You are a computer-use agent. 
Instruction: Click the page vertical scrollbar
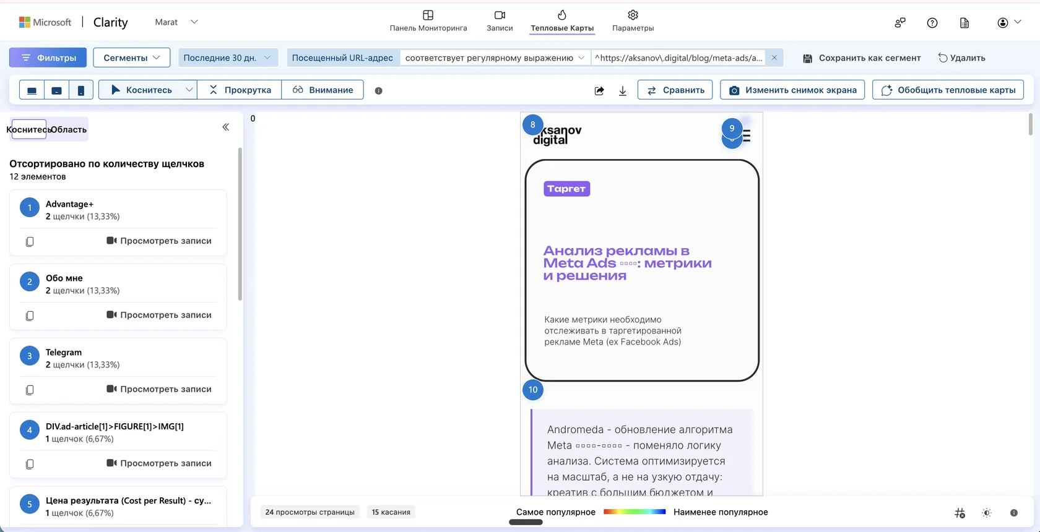[x=1030, y=124]
